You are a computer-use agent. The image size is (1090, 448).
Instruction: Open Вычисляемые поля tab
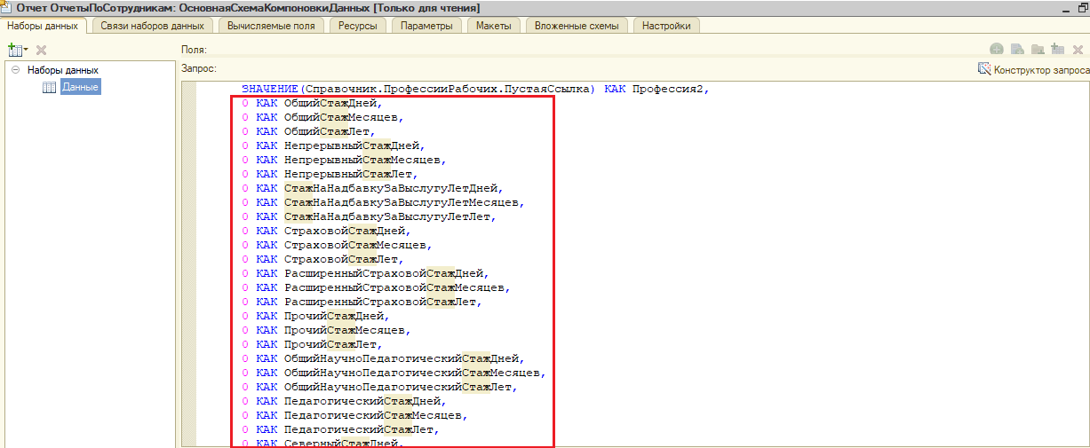coord(271,26)
